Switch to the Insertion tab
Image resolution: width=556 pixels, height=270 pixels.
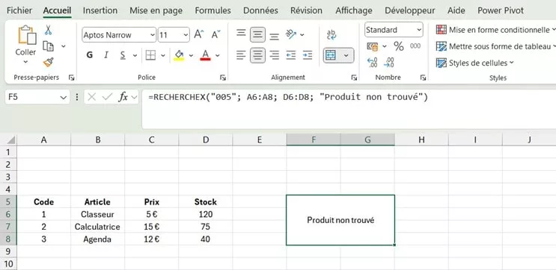coord(100,10)
